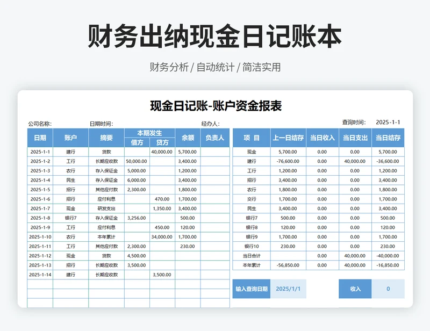Select date cell 2025-1-5
This screenshot has height=331, width=430.
click(40, 190)
